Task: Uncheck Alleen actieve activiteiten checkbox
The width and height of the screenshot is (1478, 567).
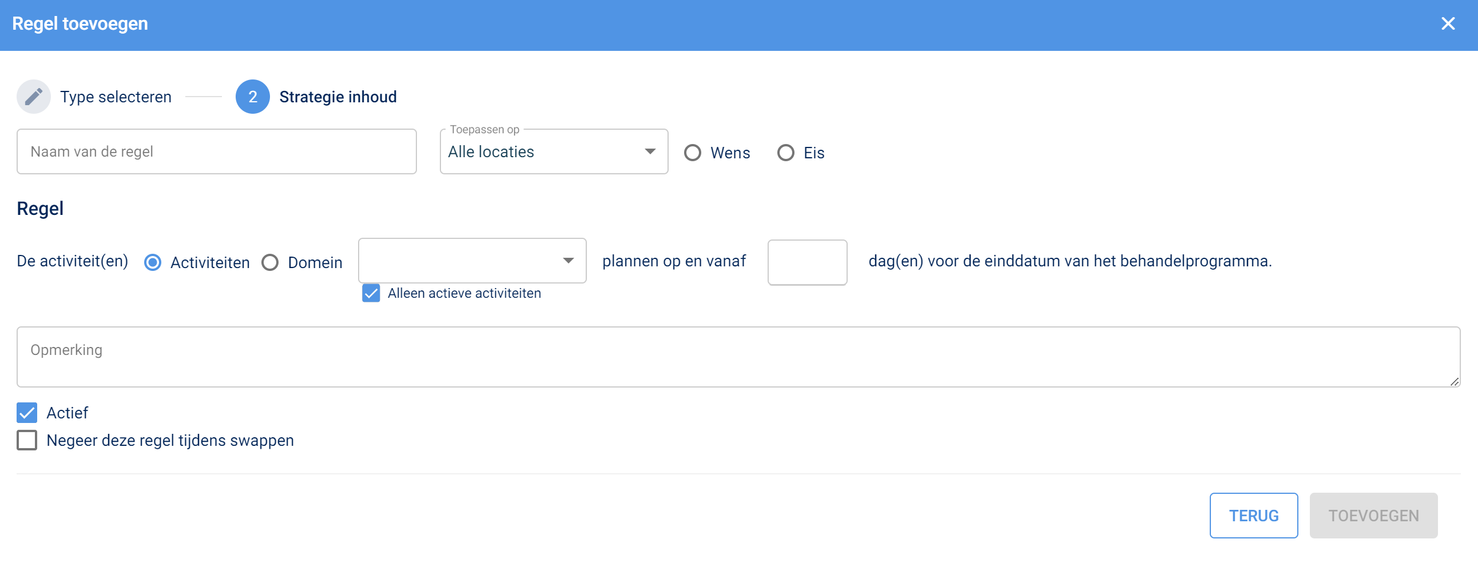Action: (x=371, y=293)
